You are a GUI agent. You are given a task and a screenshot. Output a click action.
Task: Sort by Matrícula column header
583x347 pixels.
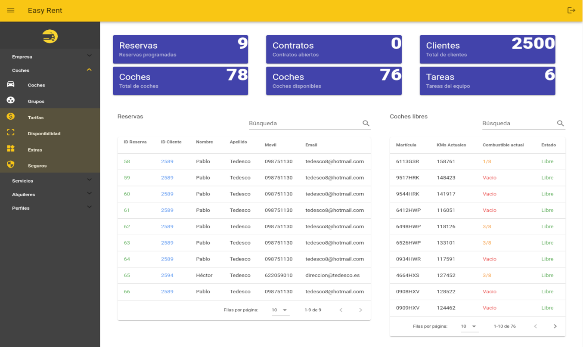coord(406,145)
